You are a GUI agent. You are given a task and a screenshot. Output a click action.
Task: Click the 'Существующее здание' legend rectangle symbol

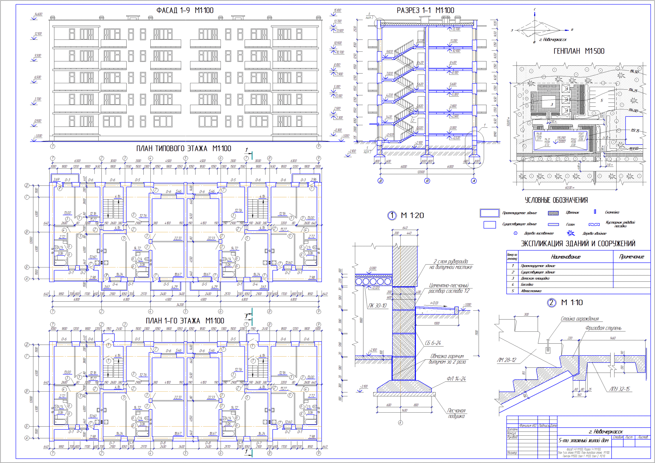pyautogui.click(x=489, y=225)
